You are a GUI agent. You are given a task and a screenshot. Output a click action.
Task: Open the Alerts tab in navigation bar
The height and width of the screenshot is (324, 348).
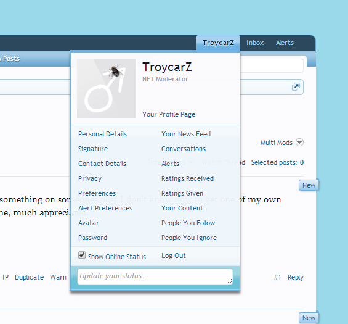point(285,43)
